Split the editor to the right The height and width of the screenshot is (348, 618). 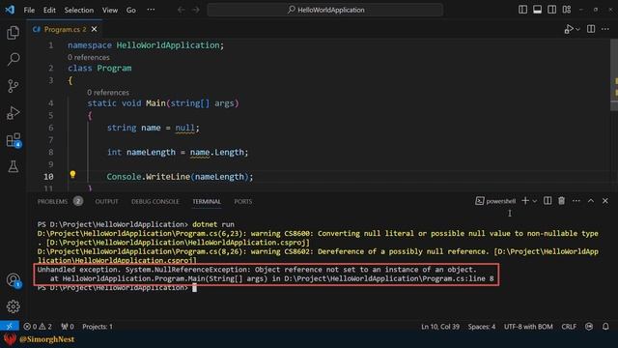(x=591, y=29)
